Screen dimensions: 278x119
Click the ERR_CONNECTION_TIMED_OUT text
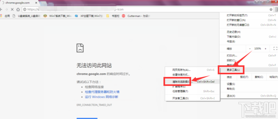94,105
